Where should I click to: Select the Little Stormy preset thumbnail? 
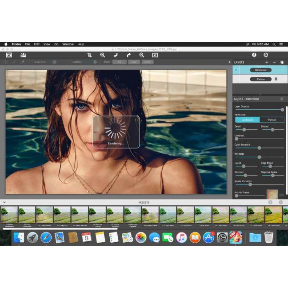(x=44, y=215)
